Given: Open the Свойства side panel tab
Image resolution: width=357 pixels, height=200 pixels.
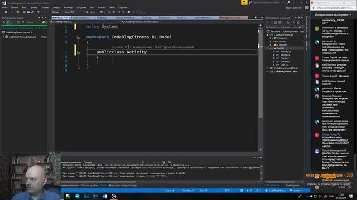Looking at the screenshot, I should (x=307, y=45).
